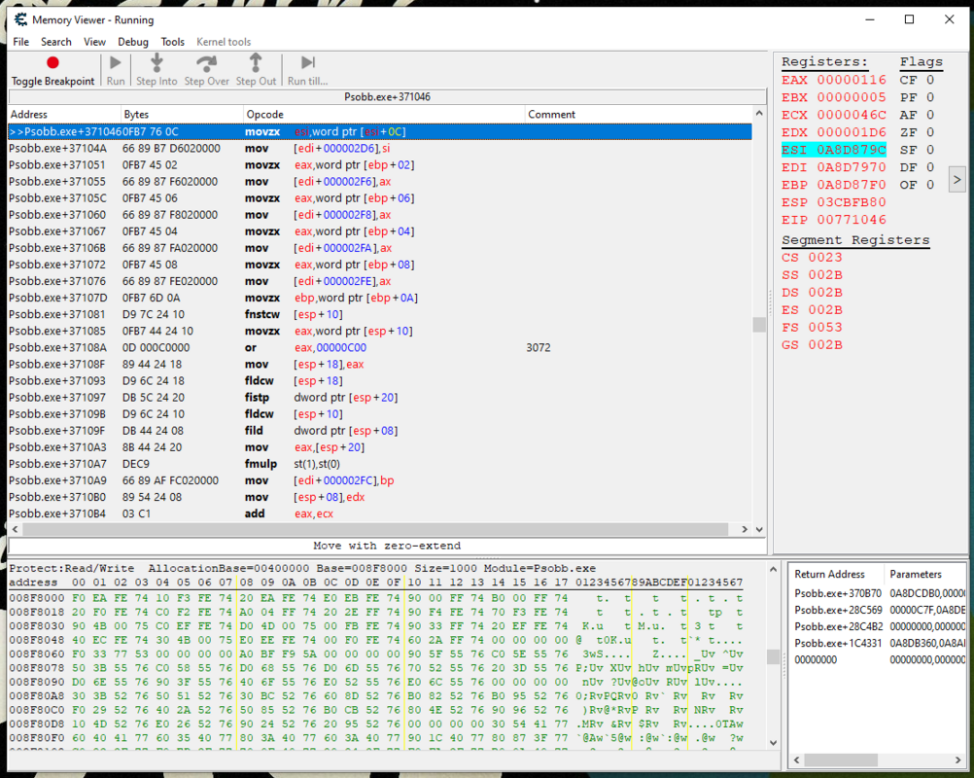
Task: Open the Kernel tools menu
Action: 224,42
